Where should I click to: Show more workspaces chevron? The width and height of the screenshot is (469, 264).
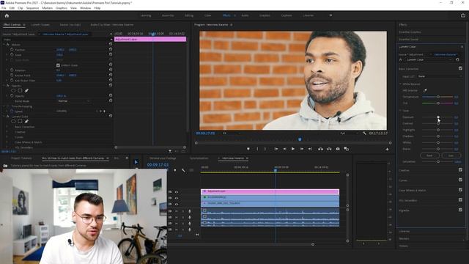(330, 15)
